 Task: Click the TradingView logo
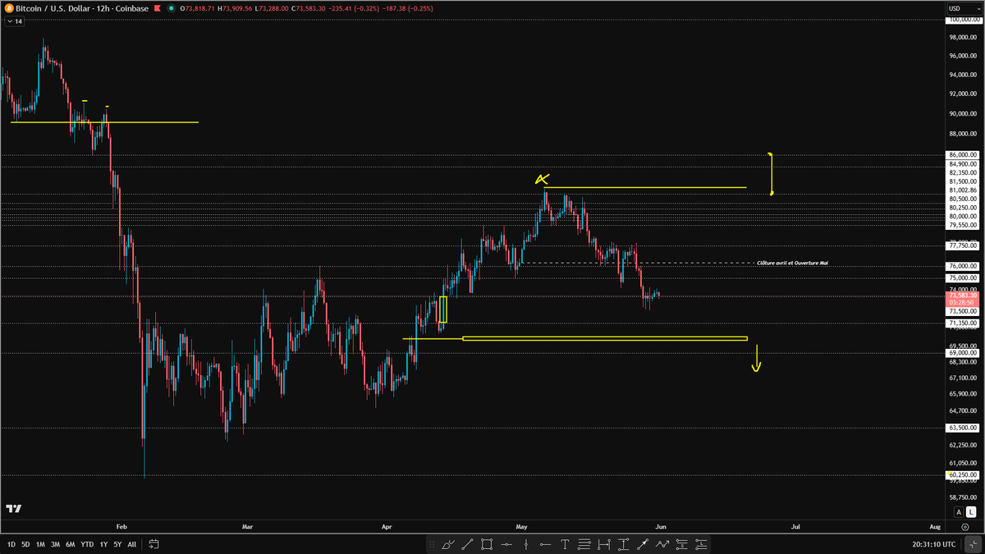click(x=12, y=509)
